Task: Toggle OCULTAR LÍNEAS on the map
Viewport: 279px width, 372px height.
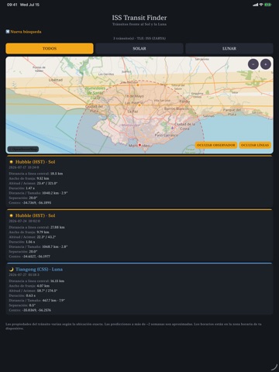Action: point(255,145)
